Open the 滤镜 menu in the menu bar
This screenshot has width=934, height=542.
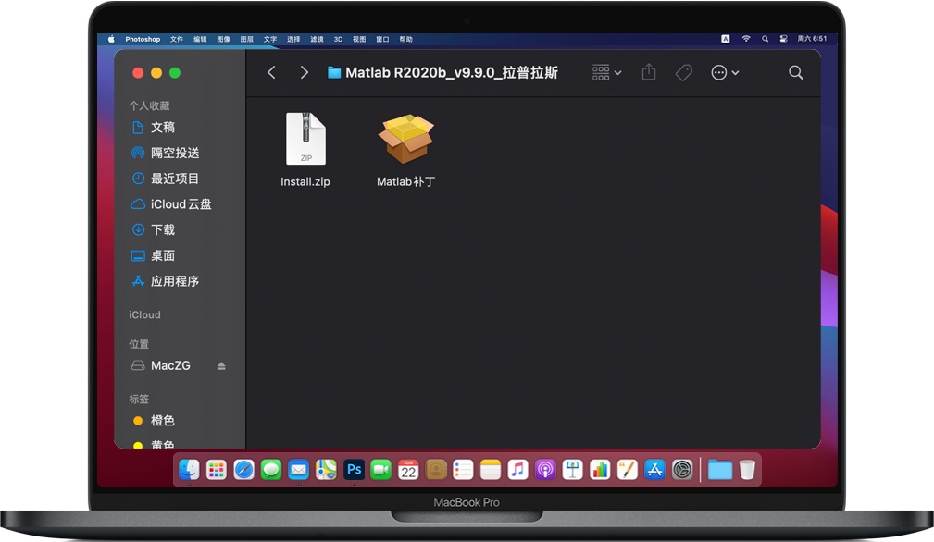click(315, 39)
